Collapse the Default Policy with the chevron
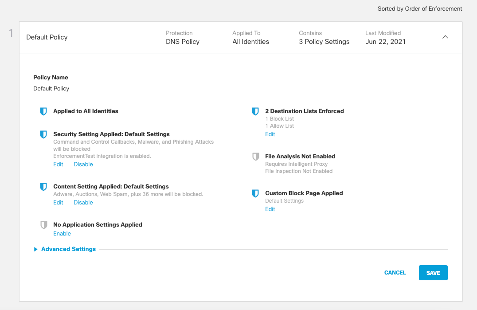Screen dimensions: 477x310 click(445, 37)
